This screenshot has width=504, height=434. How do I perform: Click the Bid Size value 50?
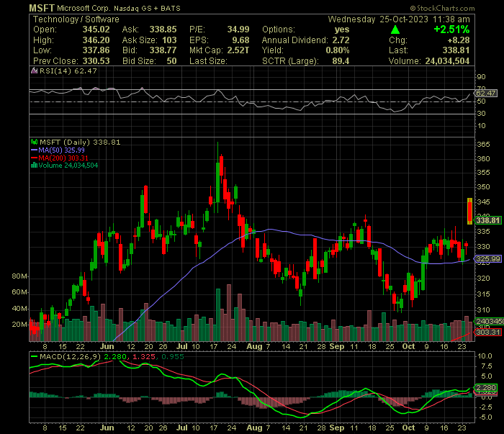(171, 61)
